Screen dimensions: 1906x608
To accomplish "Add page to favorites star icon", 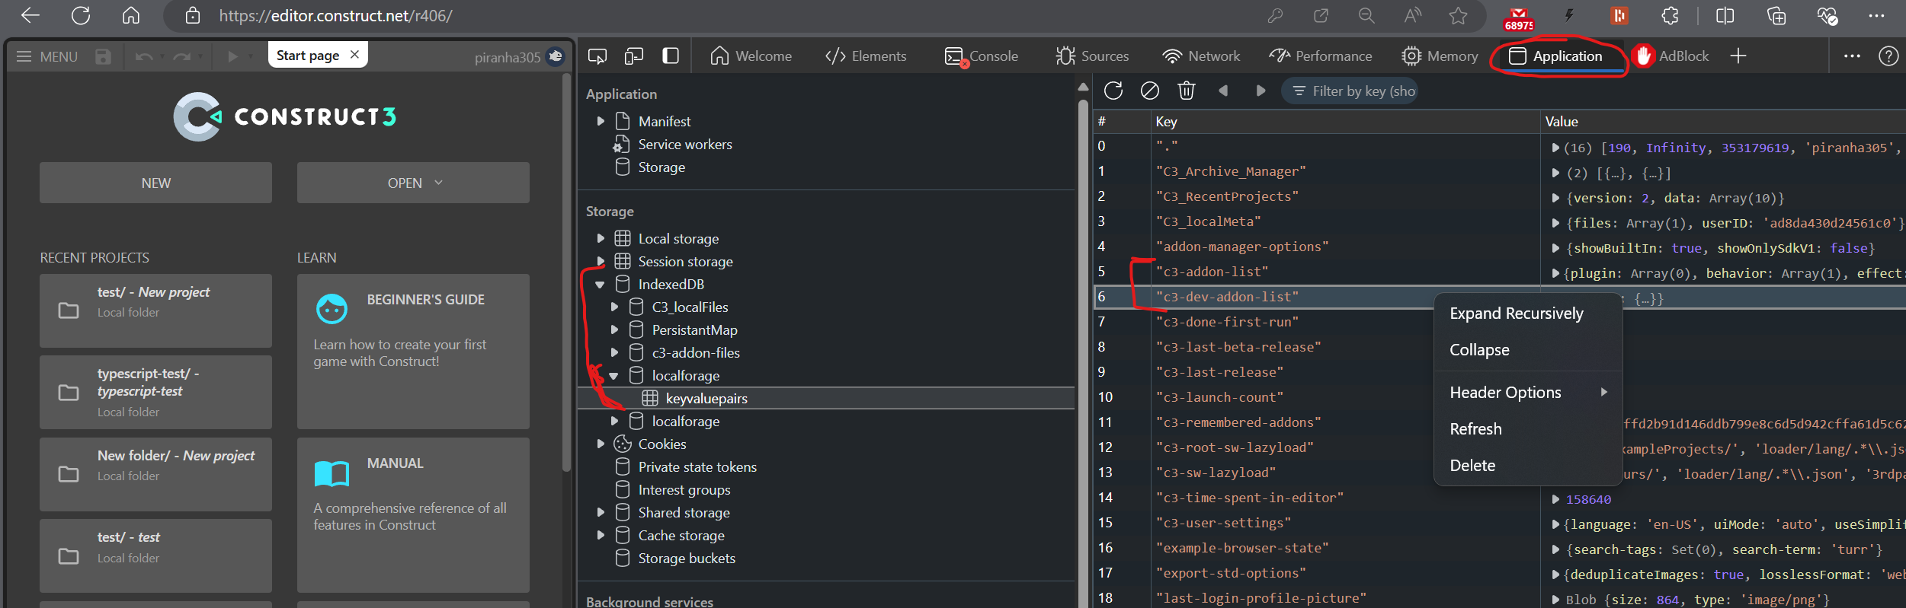I will (x=1458, y=15).
